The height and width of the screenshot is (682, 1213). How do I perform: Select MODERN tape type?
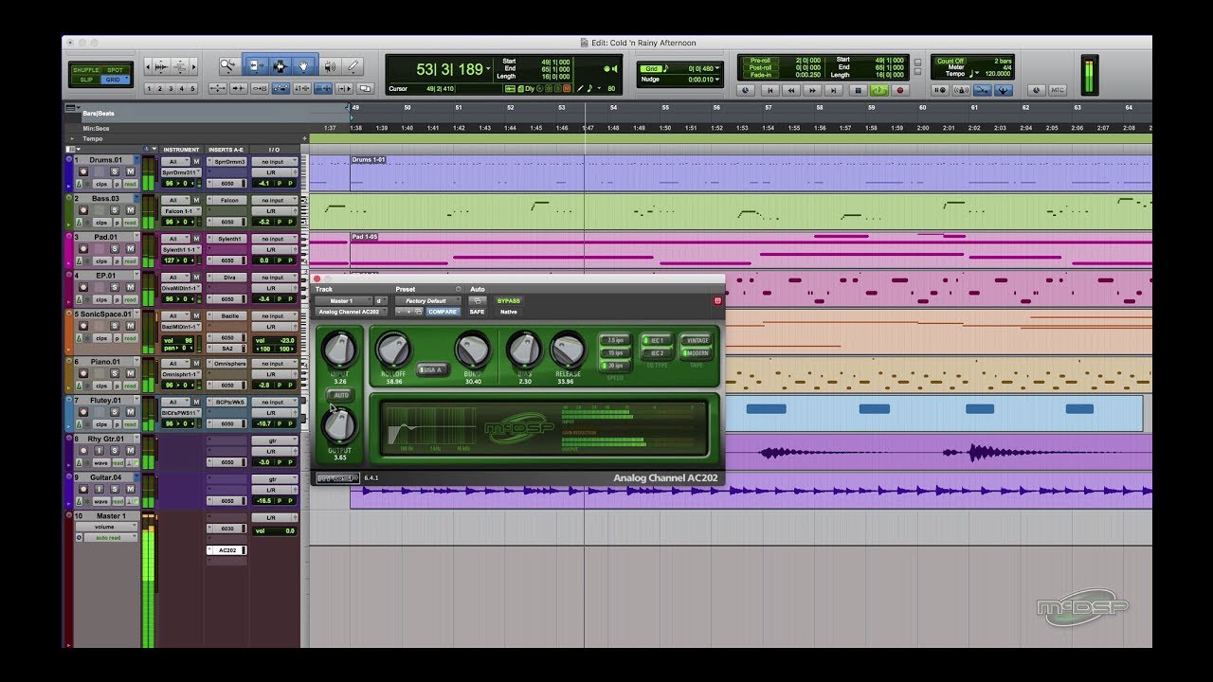point(697,353)
